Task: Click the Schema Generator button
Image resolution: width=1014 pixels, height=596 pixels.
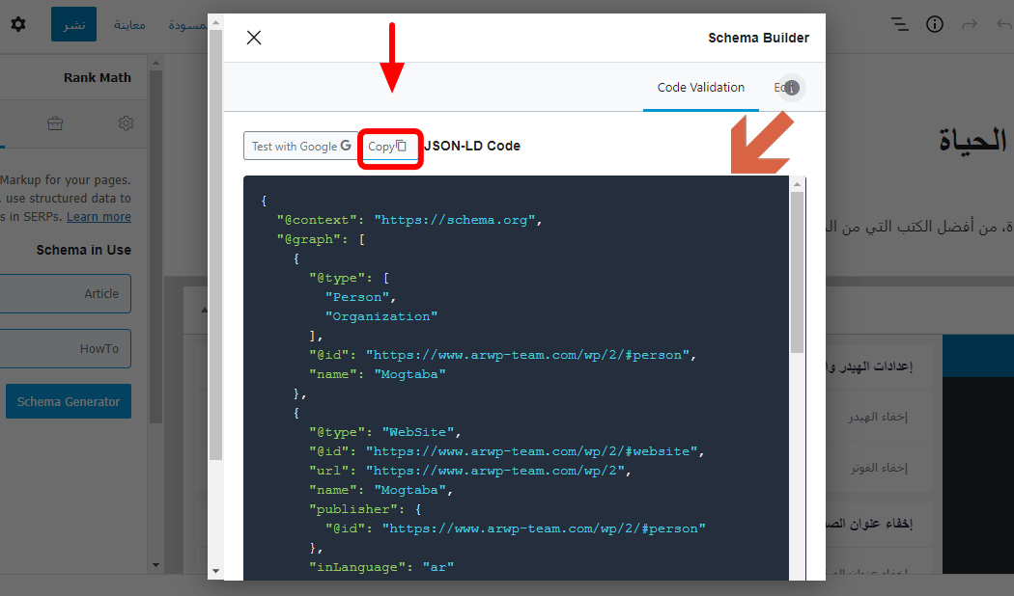Action: tap(69, 401)
